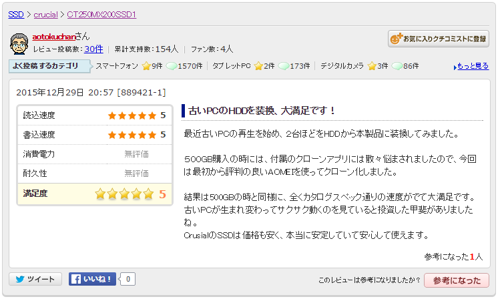Click the speech bubble icon beside 173件
The height and width of the screenshot is (299, 498).
(284, 66)
